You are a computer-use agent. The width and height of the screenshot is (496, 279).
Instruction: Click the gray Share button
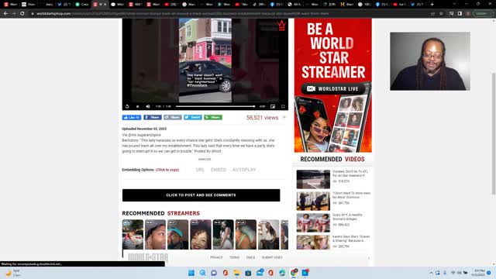pos(172,117)
